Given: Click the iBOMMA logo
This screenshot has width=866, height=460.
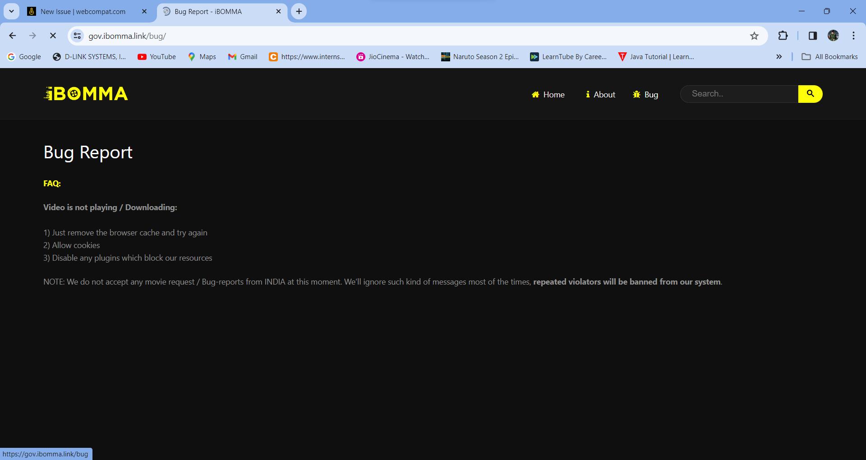Looking at the screenshot, I should (x=86, y=93).
